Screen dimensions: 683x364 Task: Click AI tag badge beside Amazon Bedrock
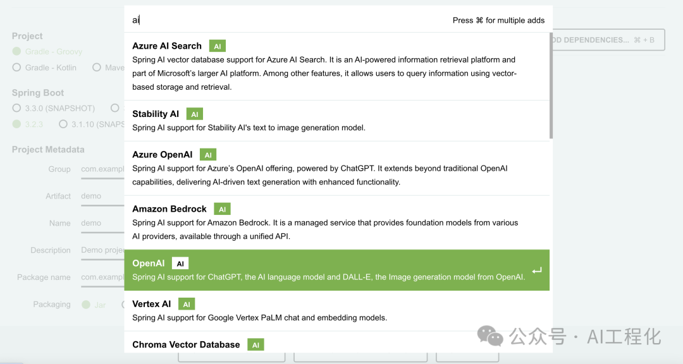[x=222, y=209]
